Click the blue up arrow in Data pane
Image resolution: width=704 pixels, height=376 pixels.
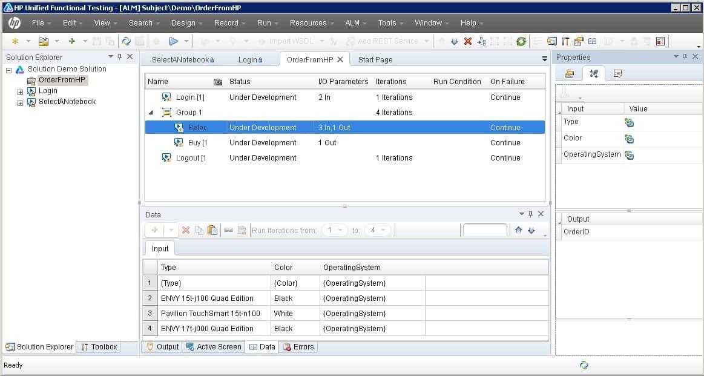[519, 231]
